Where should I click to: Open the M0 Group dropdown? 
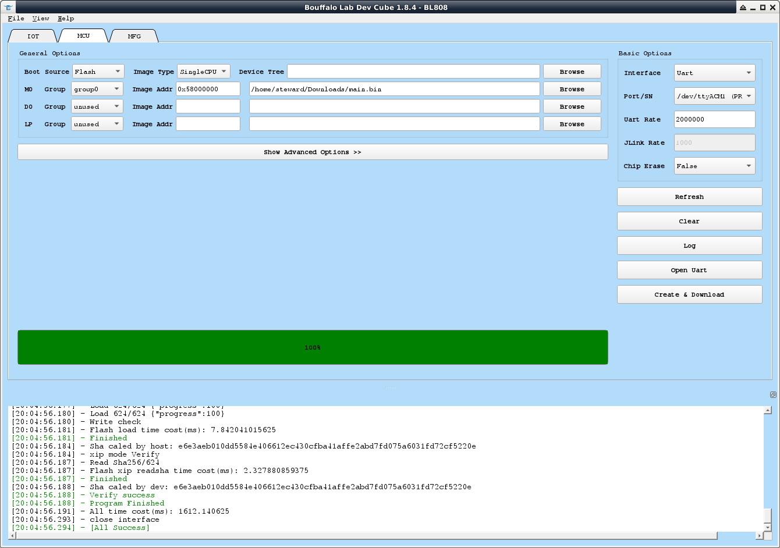[x=97, y=89]
